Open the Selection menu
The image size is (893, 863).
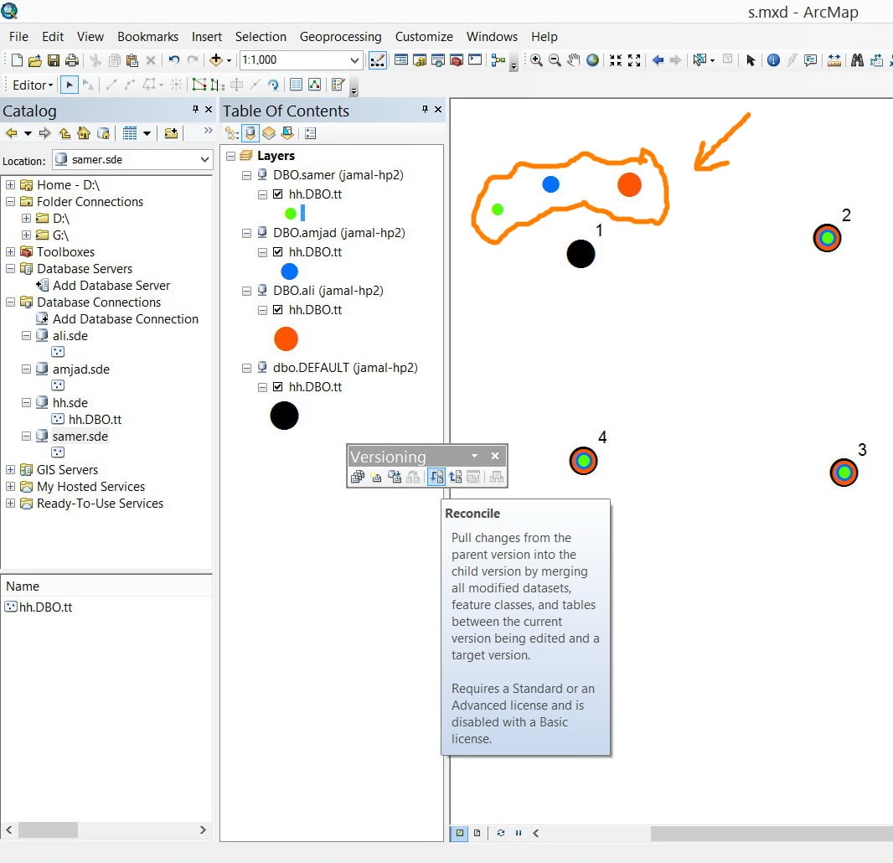261,37
